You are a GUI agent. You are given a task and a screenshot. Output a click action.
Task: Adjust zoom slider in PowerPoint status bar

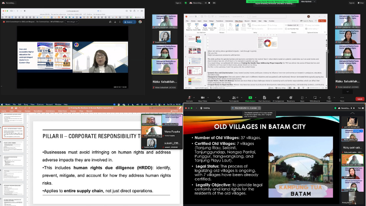[x=314, y=88]
